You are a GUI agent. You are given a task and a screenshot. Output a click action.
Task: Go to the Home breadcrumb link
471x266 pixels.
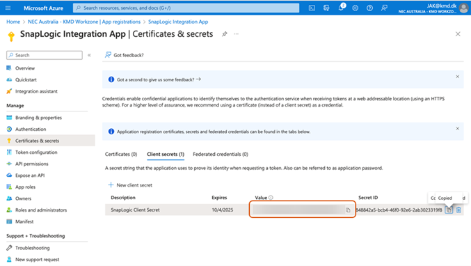click(x=13, y=22)
